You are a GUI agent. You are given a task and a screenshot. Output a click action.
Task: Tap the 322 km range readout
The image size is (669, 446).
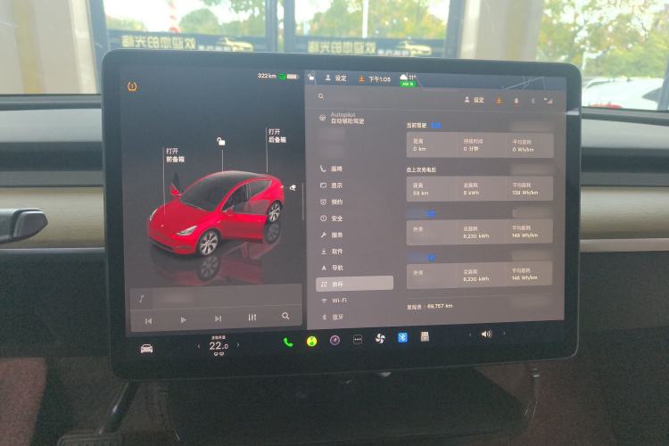267,76
